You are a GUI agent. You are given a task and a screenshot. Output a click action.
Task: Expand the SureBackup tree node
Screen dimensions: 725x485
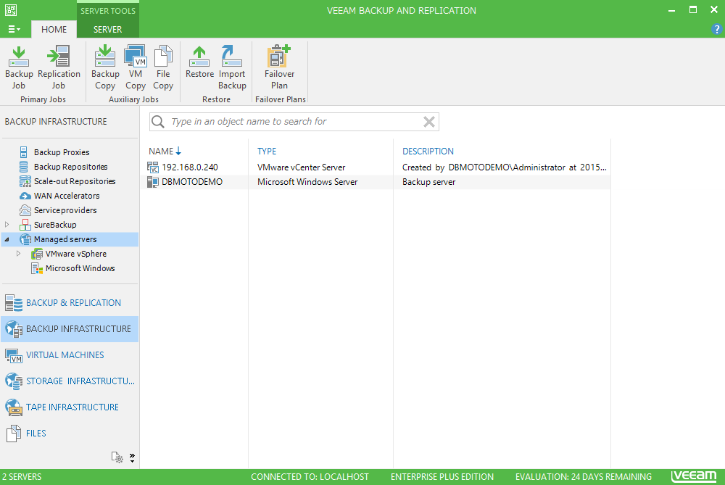7,225
